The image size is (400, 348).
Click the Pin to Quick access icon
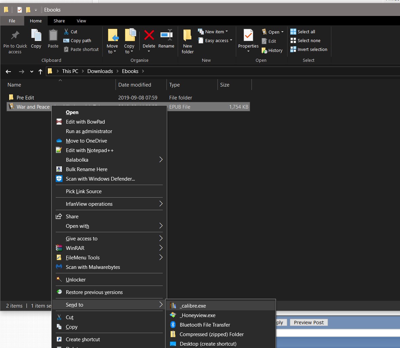15,35
